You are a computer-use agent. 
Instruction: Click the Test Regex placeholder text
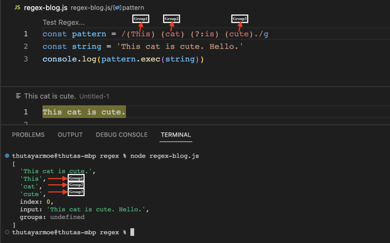[64, 22]
